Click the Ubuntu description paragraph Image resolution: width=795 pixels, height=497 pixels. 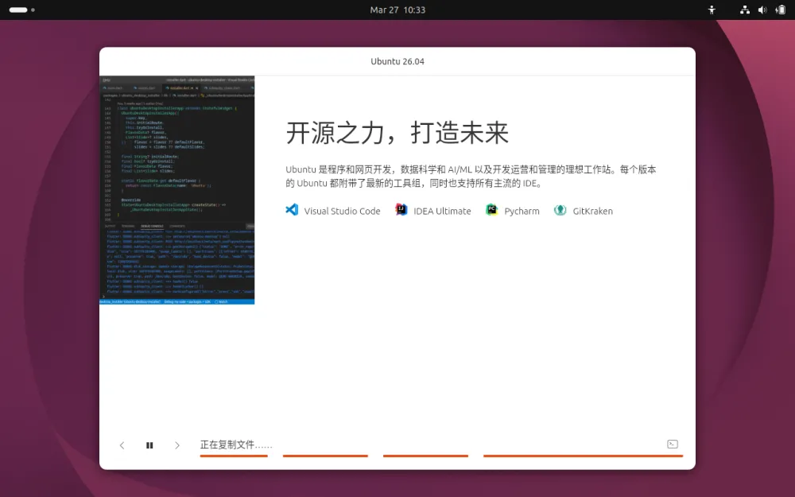(x=471, y=176)
